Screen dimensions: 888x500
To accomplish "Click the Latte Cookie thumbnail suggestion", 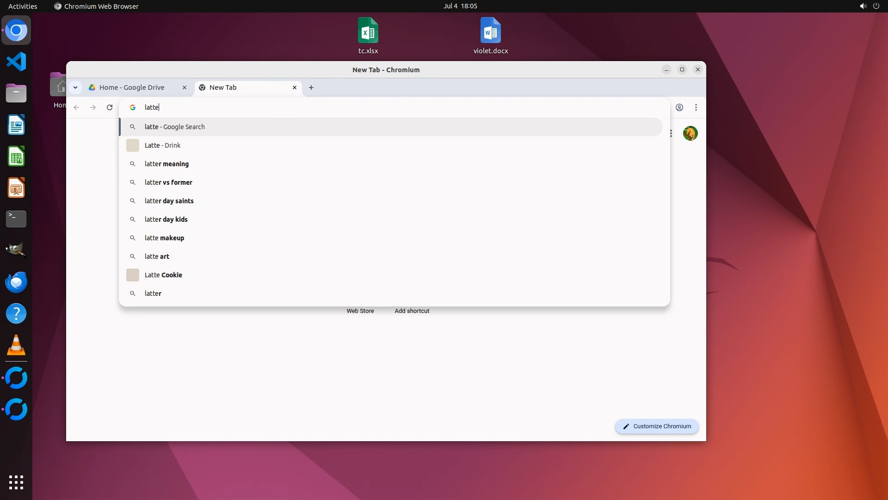I will point(133,275).
